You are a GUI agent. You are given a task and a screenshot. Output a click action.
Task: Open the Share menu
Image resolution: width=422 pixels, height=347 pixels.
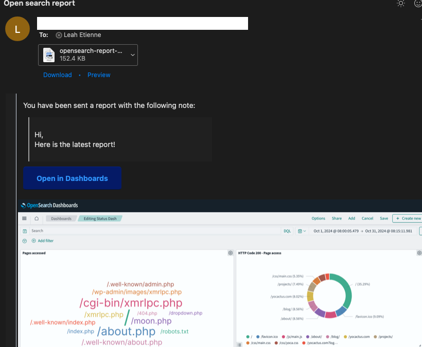tap(337, 218)
